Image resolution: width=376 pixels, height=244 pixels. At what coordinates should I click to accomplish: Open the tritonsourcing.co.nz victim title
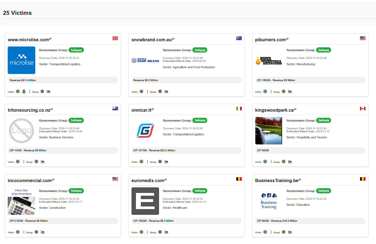(29, 110)
